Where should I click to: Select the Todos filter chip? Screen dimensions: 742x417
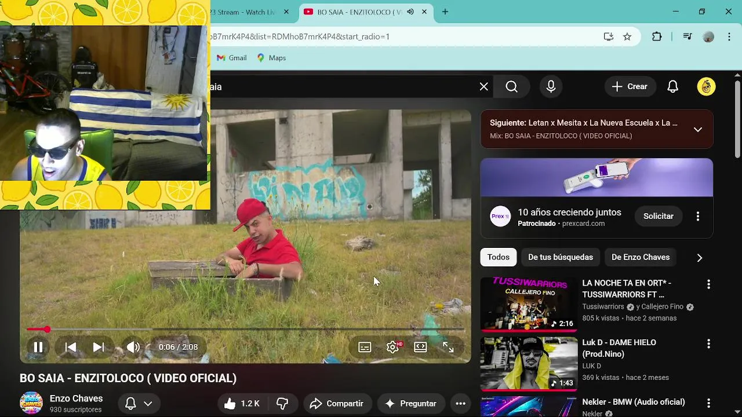click(x=499, y=257)
